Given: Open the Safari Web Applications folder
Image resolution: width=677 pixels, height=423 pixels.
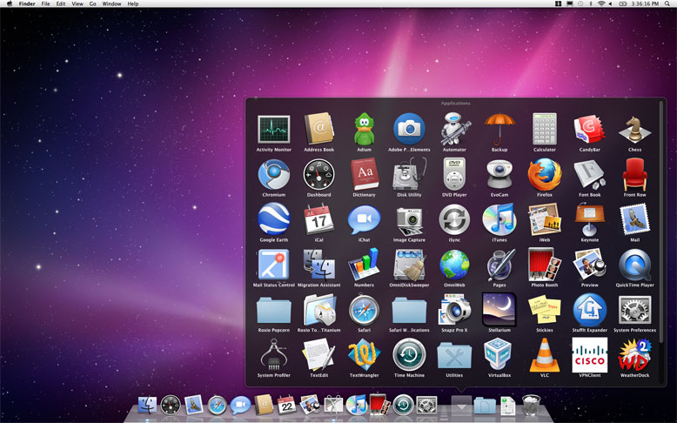Looking at the screenshot, I should [x=409, y=310].
